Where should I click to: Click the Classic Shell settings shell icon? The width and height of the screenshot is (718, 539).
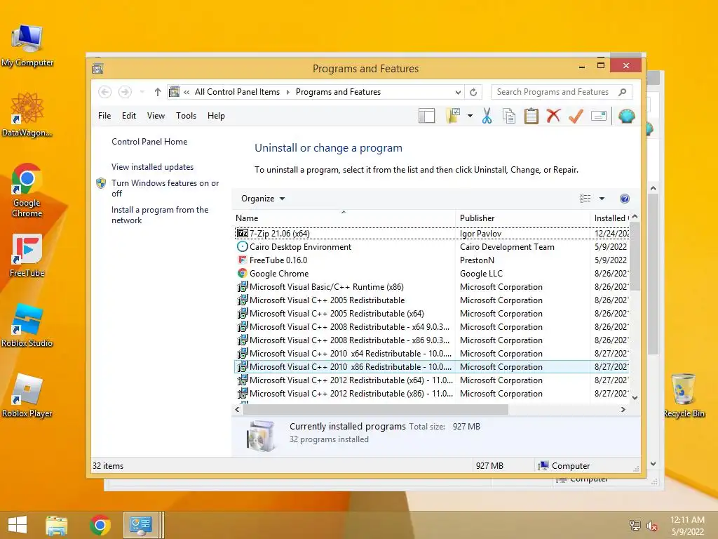626,116
